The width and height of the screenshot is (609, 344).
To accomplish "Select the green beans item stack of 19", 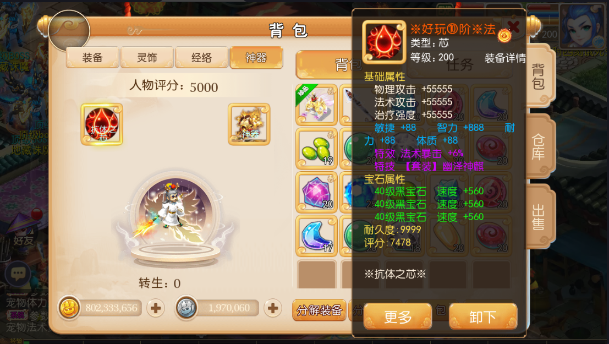I will [x=316, y=149].
